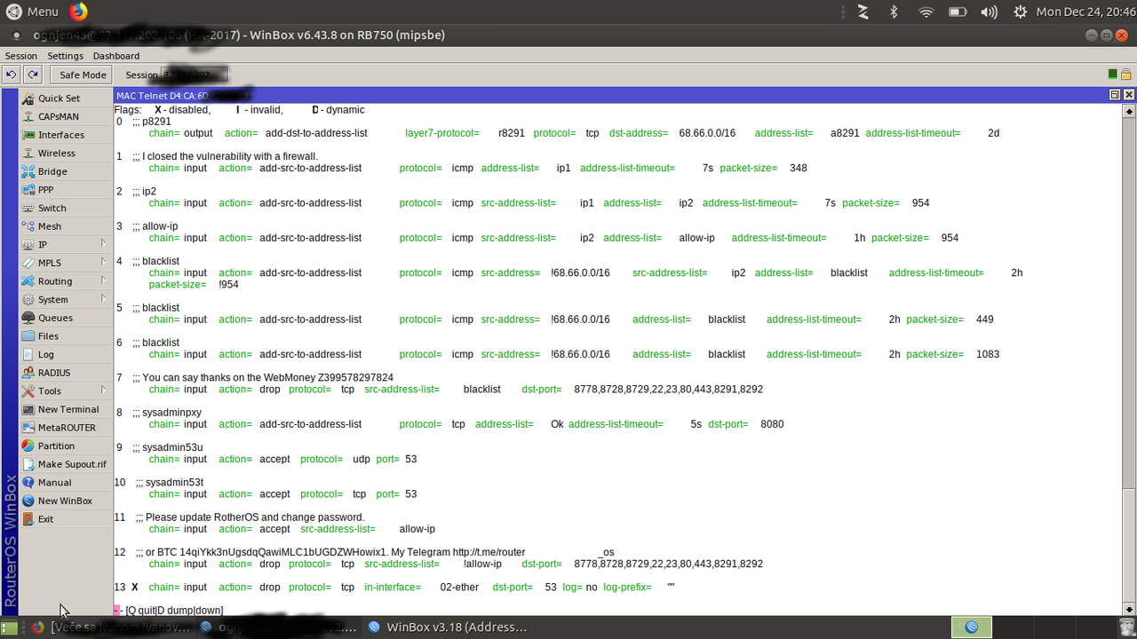Switch to the Firefox taskbar window
The height and width of the screenshot is (639, 1137).
tap(112, 627)
